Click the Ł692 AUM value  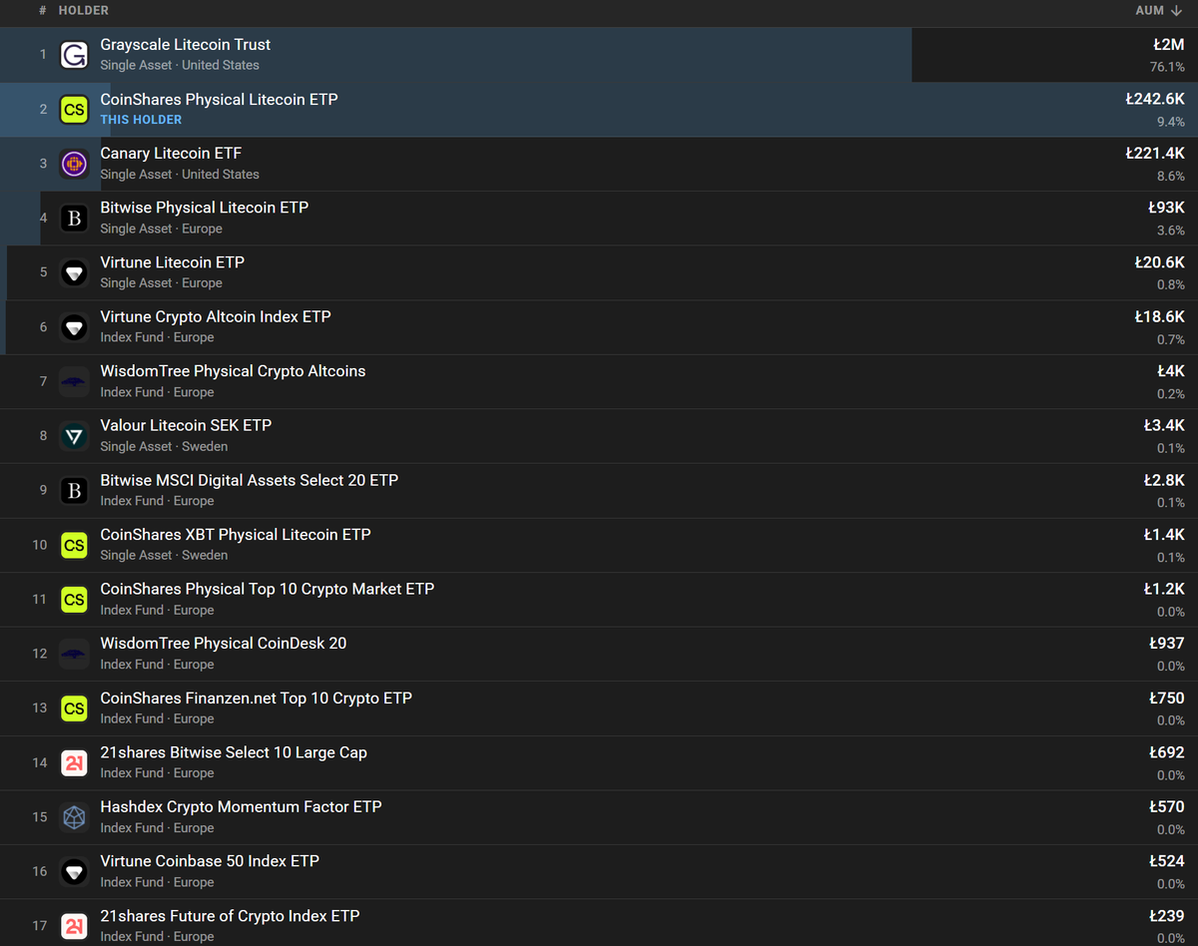[x=1167, y=752]
